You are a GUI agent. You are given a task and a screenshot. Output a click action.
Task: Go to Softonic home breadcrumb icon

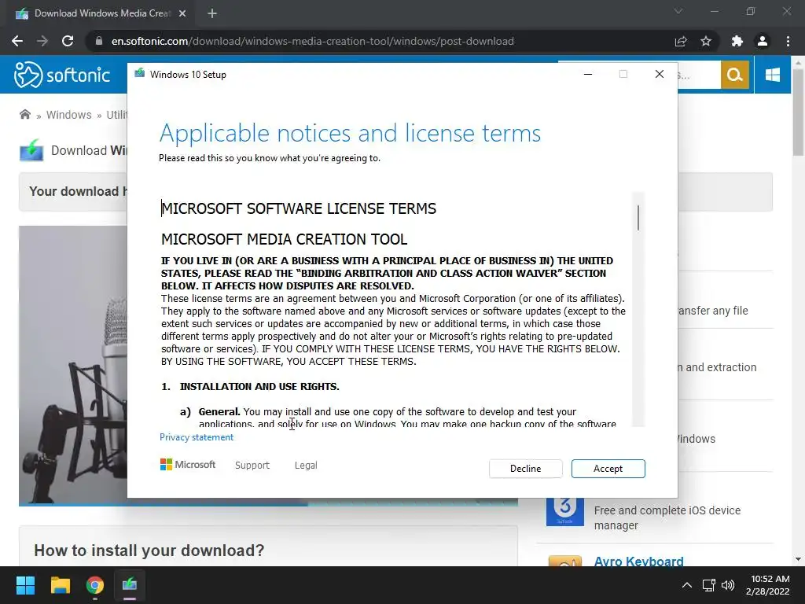coord(24,114)
